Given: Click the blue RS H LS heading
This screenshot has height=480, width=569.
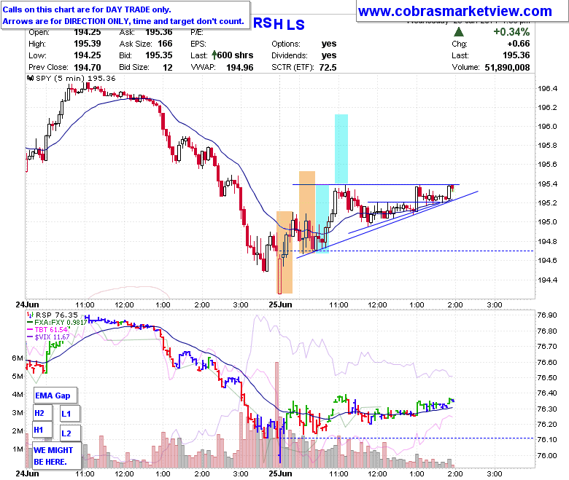Looking at the screenshot, I should [279, 24].
